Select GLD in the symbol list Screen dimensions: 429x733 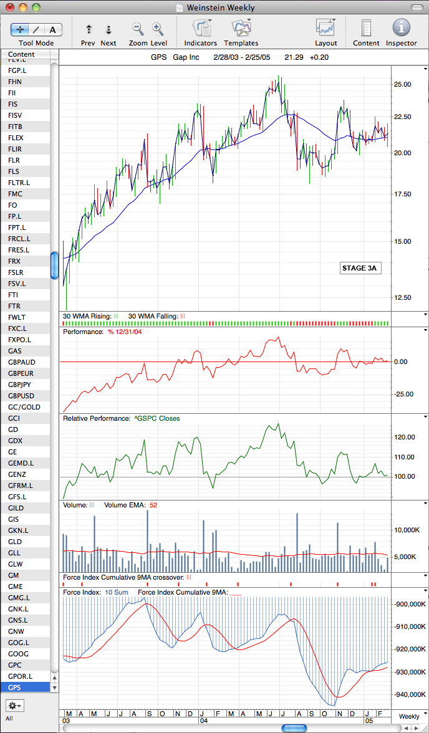pos(26,541)
